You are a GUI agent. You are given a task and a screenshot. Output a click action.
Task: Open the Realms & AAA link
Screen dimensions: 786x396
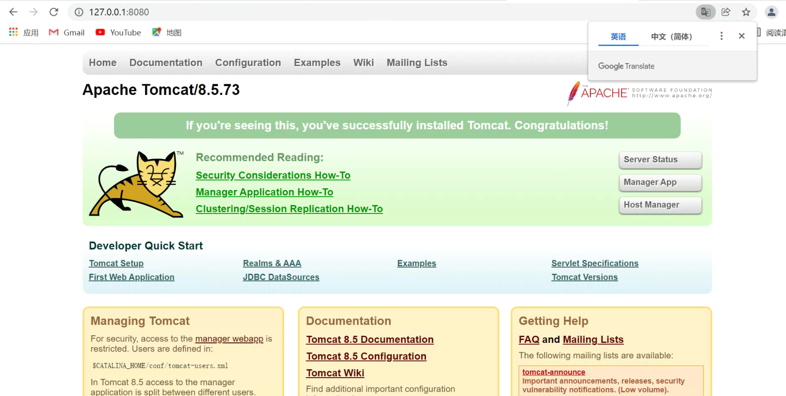[272, 263]
